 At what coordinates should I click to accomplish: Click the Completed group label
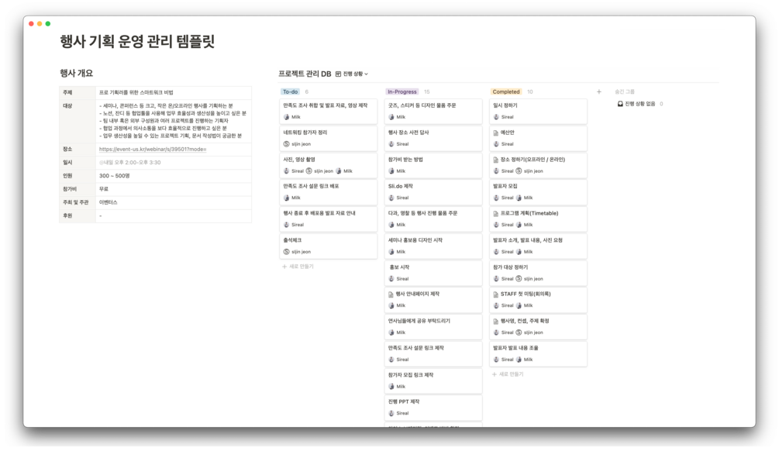(505, 92)
